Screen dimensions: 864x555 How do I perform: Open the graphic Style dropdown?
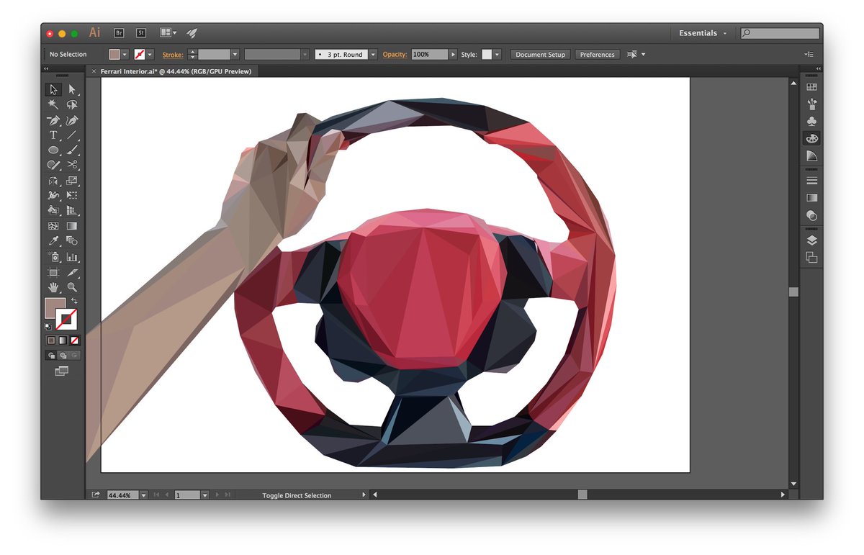click(497, 55)
